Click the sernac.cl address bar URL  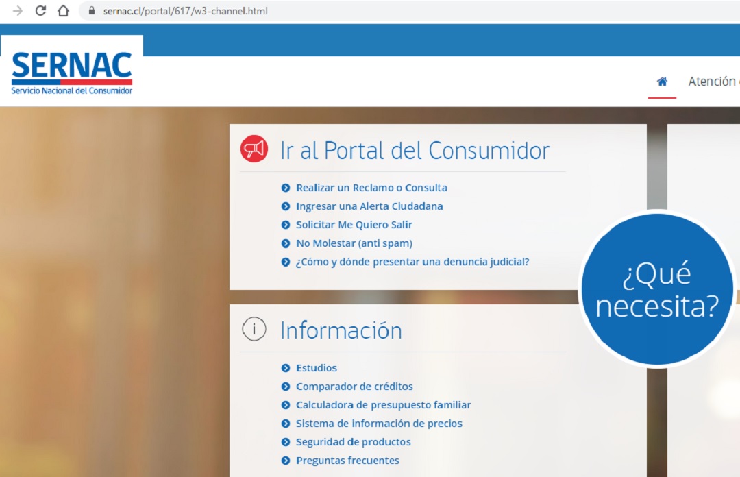[185, 11]
